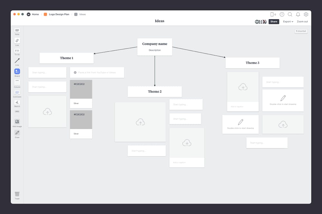Screen dimensions: 322x214
Task: Open search with the magnifier icon
Action: [290, 14]
